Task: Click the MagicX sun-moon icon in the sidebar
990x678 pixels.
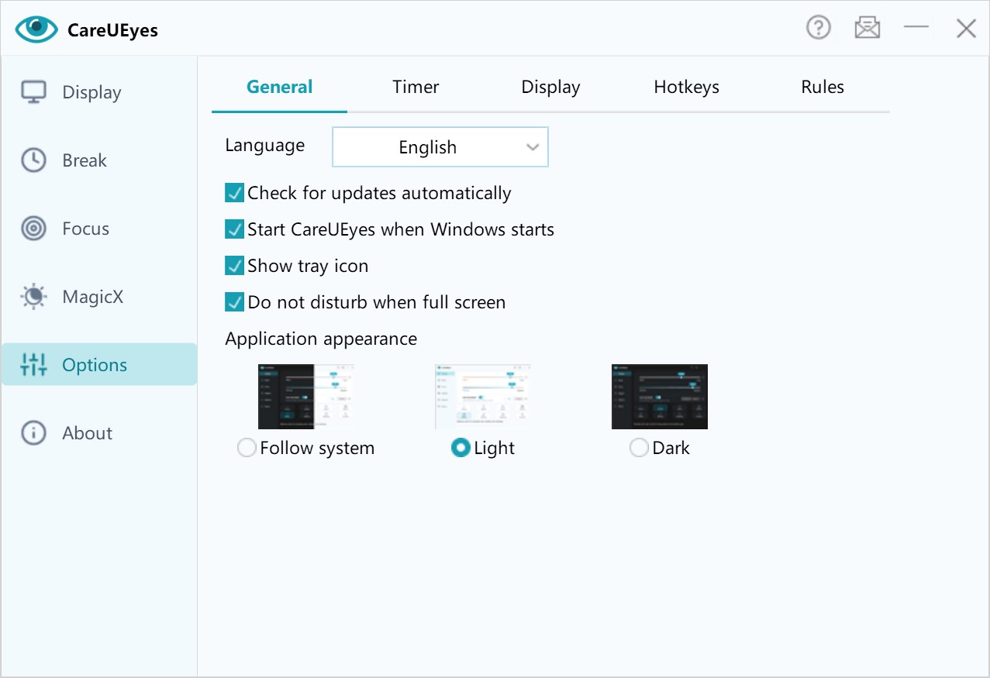Action: (33, 297)
